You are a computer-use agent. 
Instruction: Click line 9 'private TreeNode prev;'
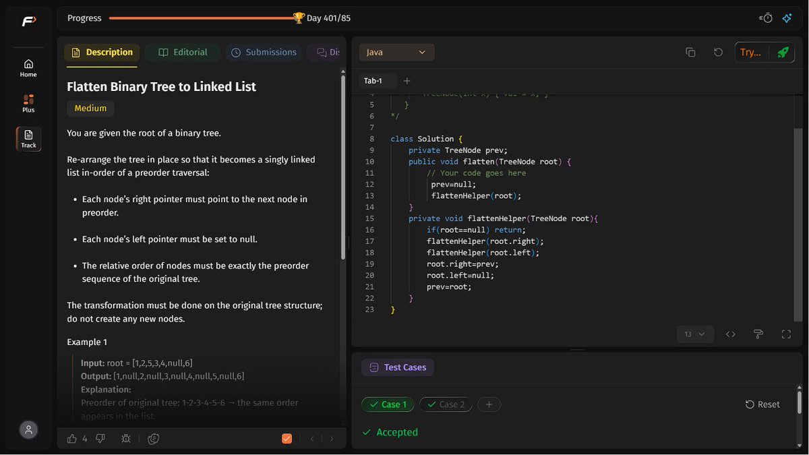click(x=458, y=150)
